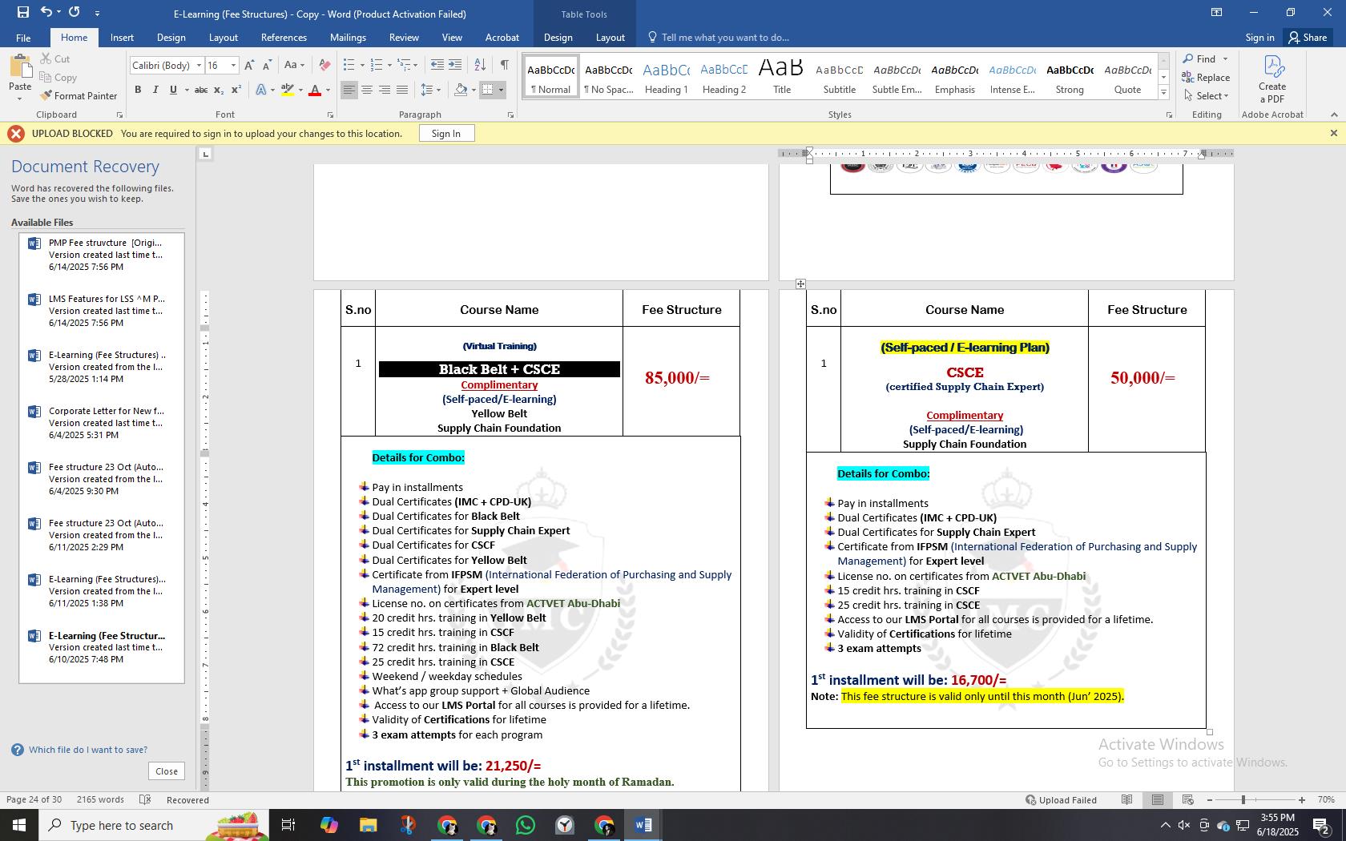Open the File tab

[x=23, y=38]
